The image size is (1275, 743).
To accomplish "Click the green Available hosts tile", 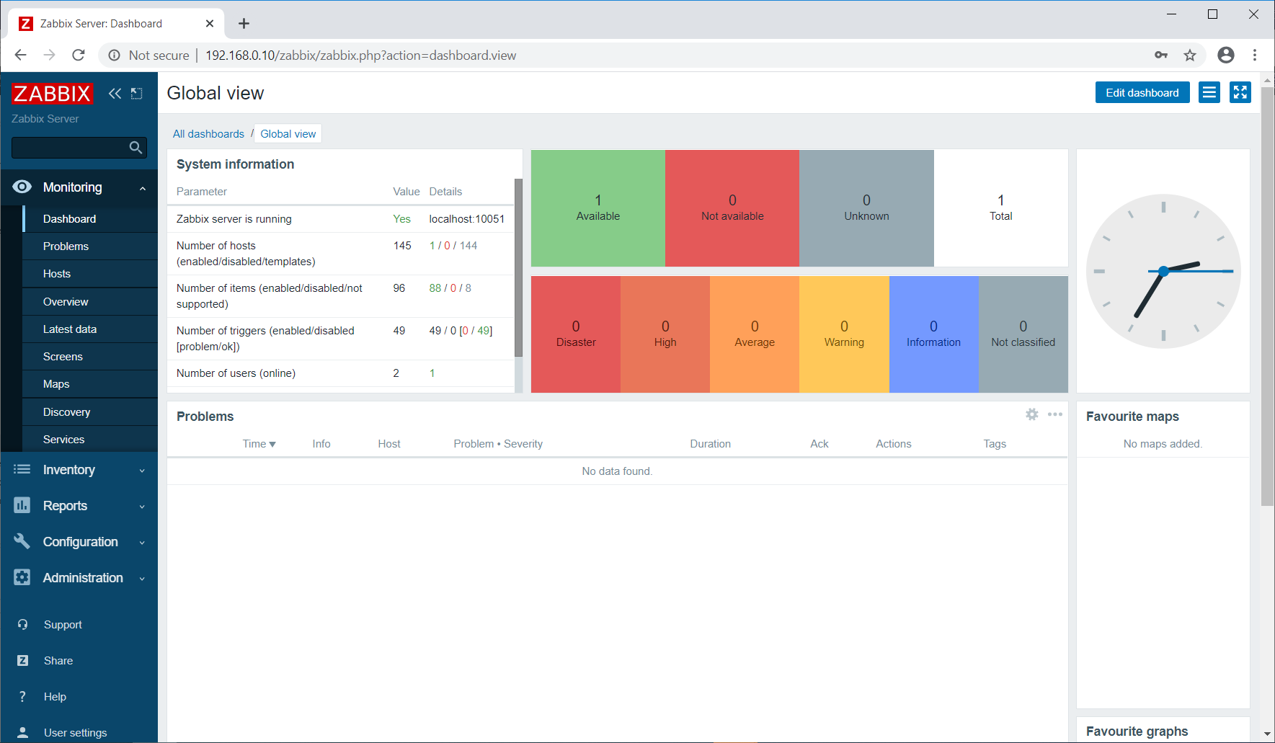I will tap(598, 208).
